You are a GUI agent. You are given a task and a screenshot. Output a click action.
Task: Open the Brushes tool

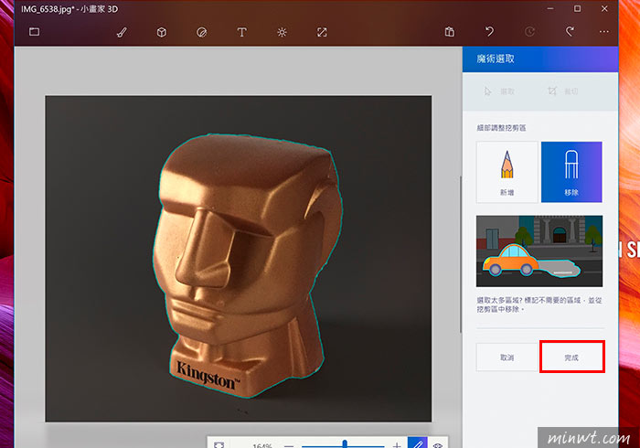(122, 32)
